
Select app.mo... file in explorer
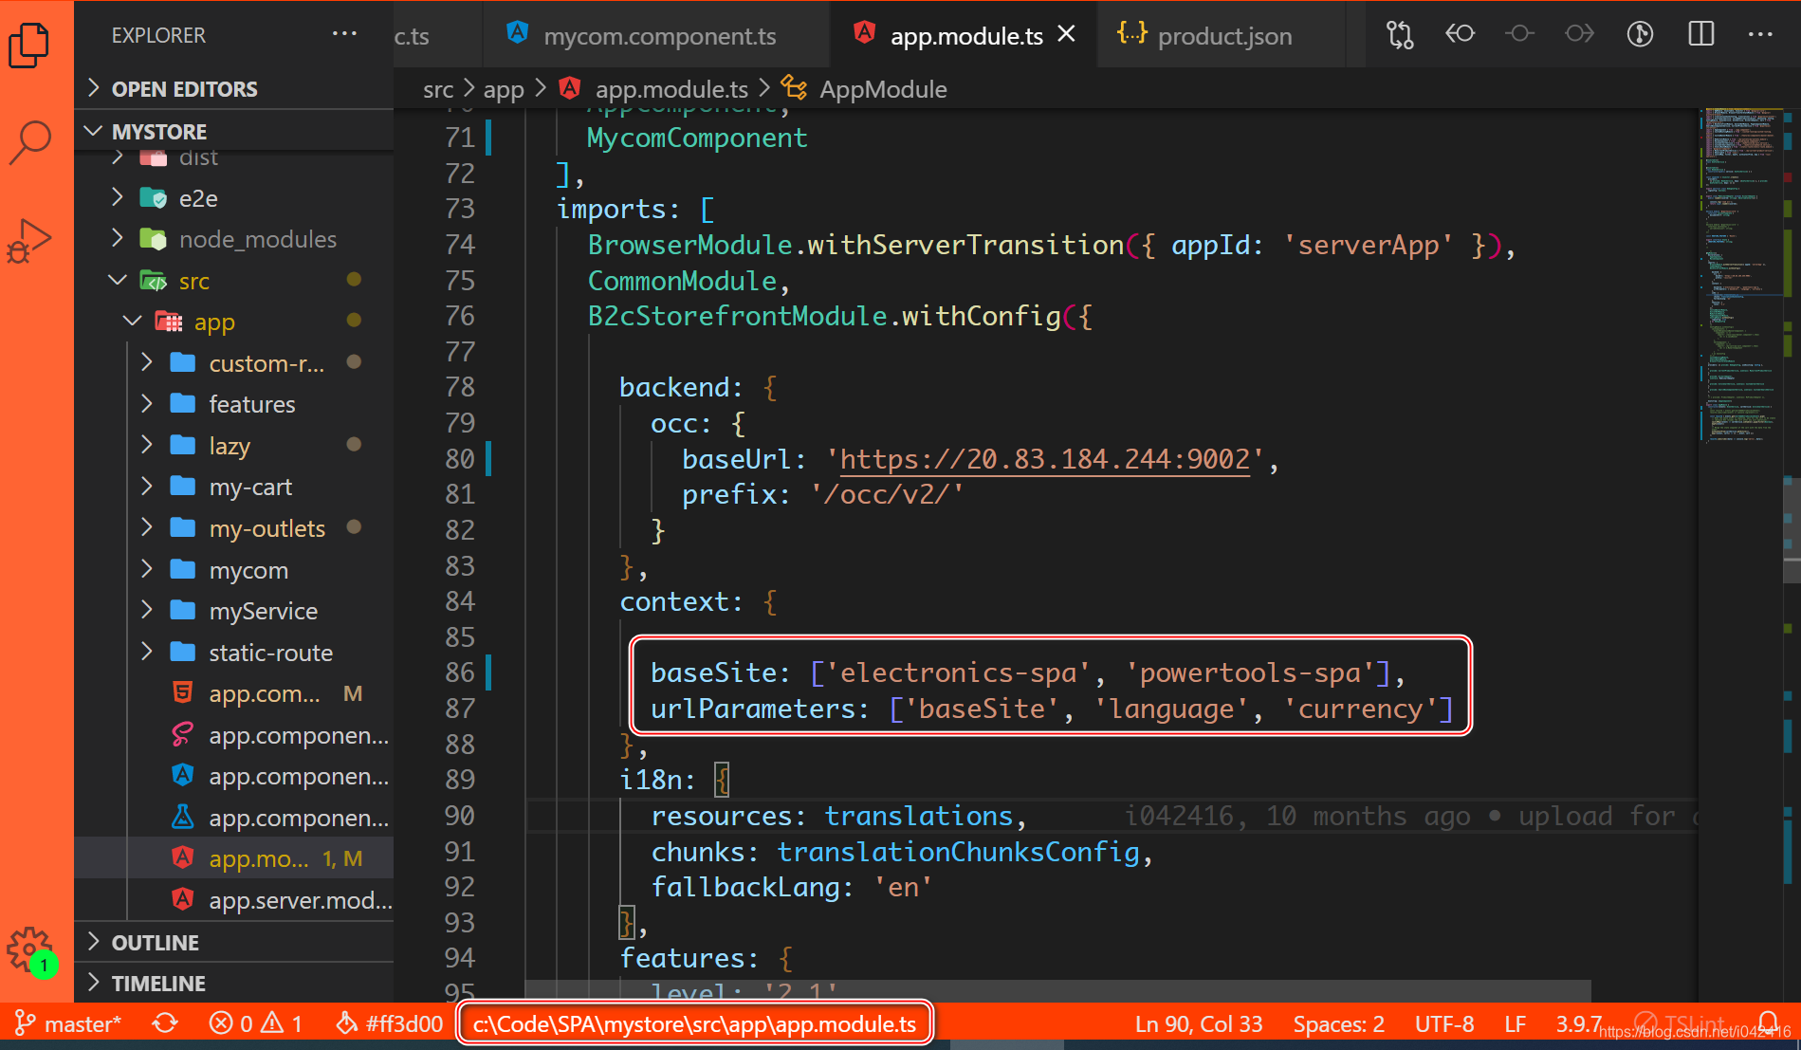[233, 858]
